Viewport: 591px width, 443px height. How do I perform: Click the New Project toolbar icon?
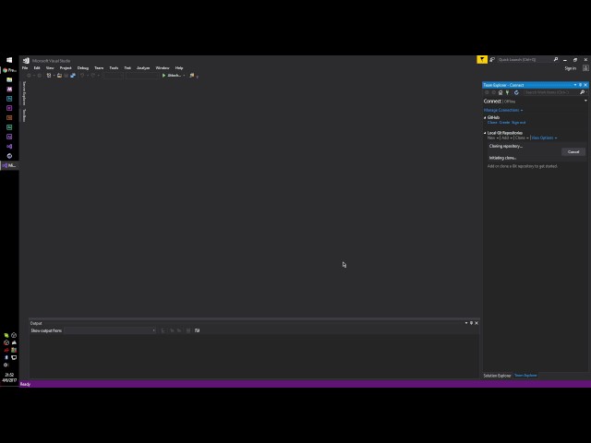tap(49, 76)
